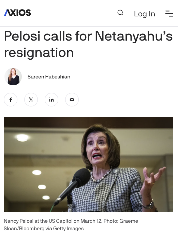The height and width of the screenshot is (233, 178).
Task: Open the main article photo
Action: click(88, 164)
